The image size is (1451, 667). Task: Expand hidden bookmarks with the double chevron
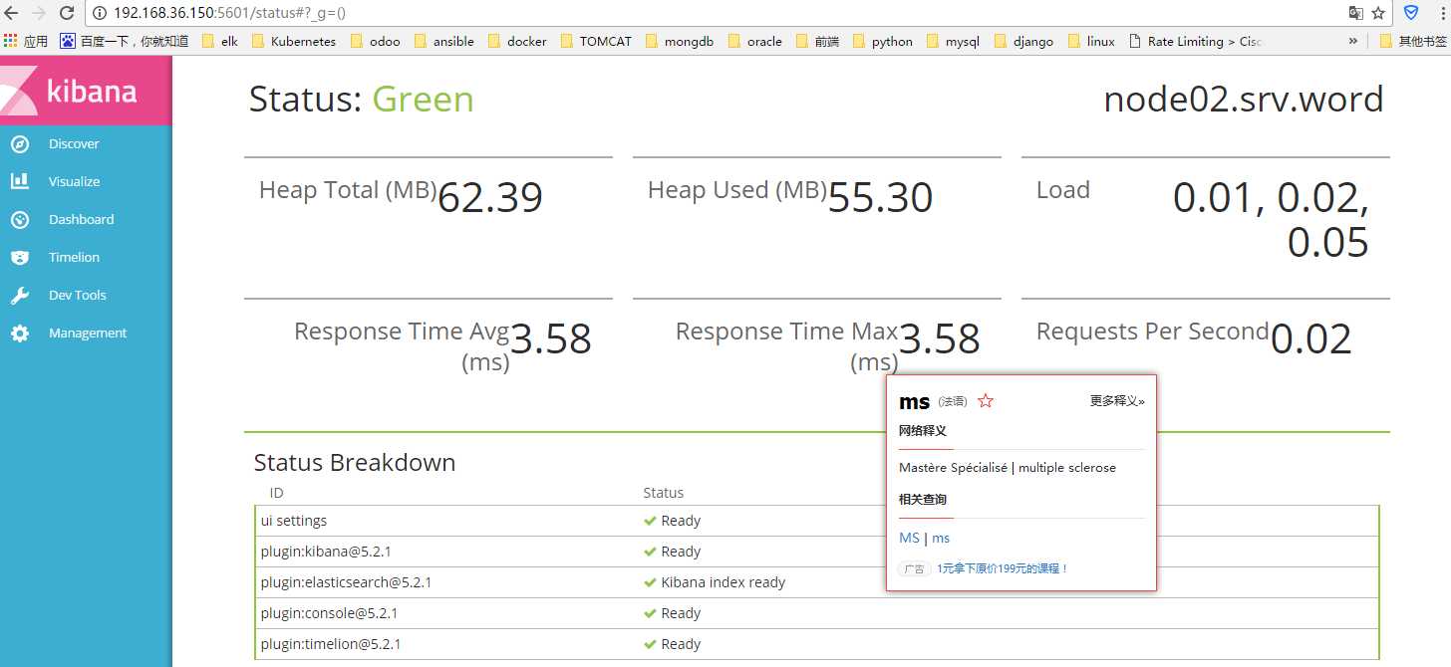(1352, 41)
